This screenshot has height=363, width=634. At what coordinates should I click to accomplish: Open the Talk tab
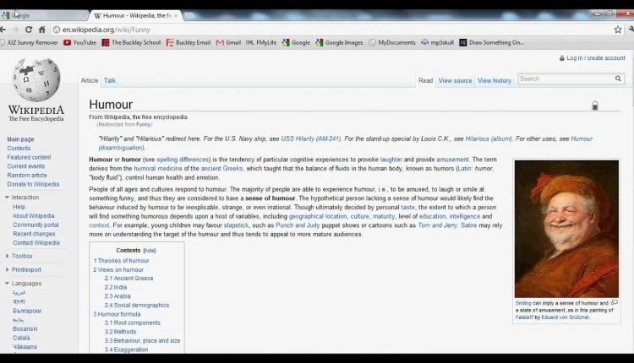click(x=110, y=80)
